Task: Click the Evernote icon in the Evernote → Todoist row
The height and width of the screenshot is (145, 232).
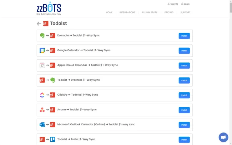Action: (x=42, y=36)
